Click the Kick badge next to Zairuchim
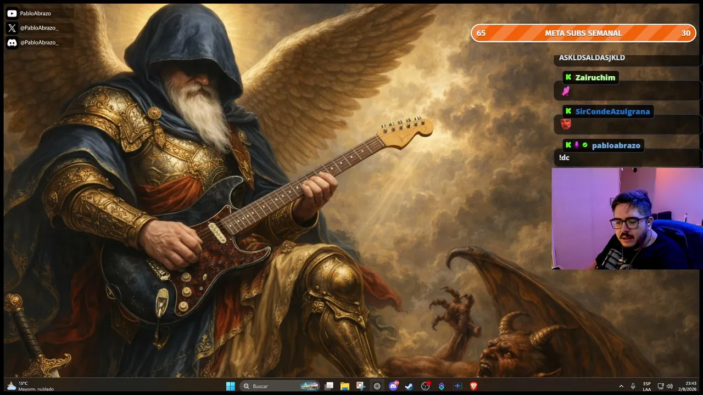Screen dimensions: 703x395 568,77
